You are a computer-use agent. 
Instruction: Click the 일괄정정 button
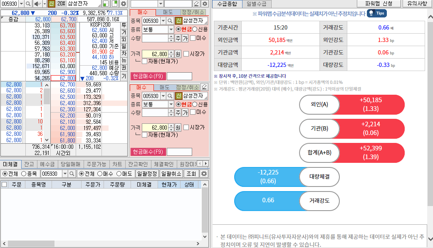click(147, 174)
